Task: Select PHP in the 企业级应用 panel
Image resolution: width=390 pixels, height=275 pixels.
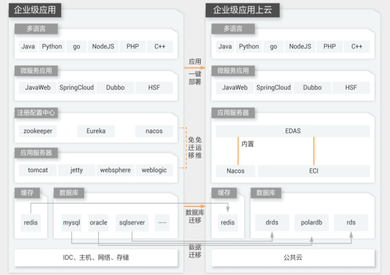Action: (x=132, y=46)
